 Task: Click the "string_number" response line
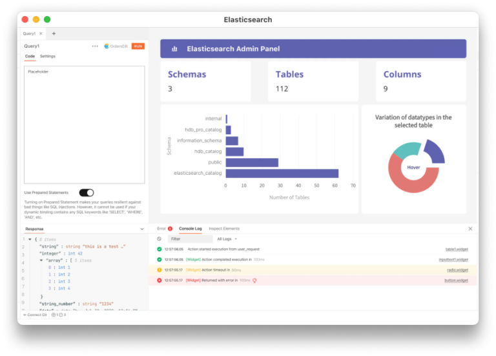(76, 304)
